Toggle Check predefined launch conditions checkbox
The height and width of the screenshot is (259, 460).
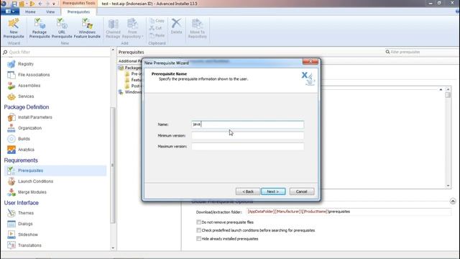coord(198,230)
